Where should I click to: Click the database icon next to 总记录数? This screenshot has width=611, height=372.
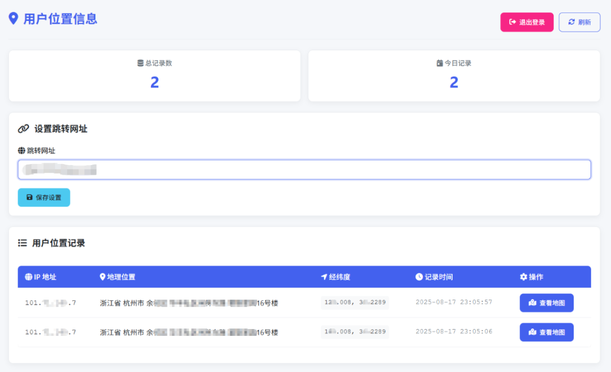(x=140, y=63)
